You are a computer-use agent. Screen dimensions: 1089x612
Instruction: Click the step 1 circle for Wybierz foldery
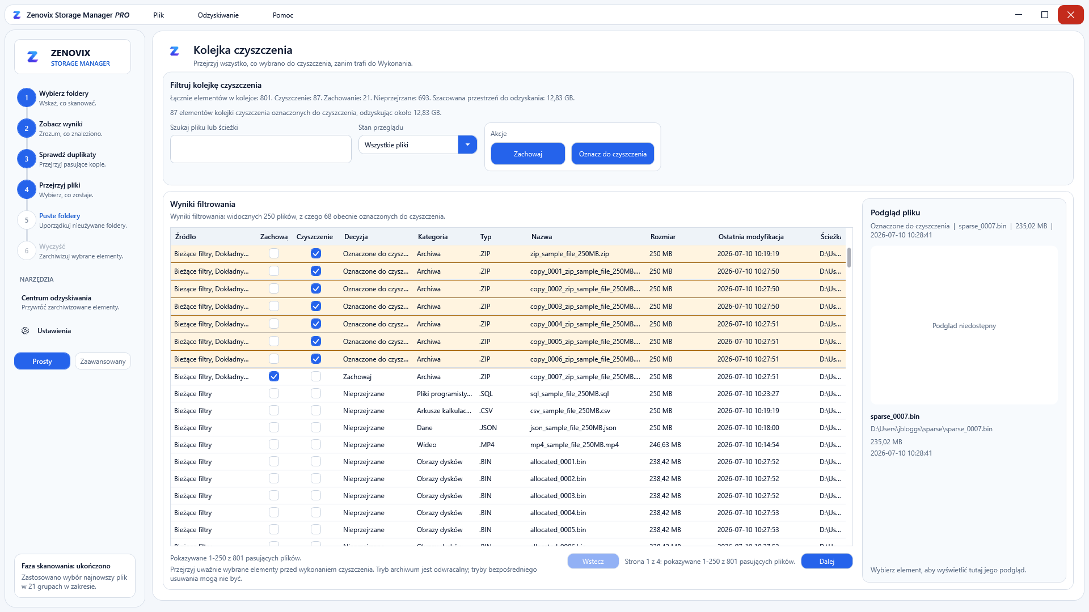pos(26,98)
